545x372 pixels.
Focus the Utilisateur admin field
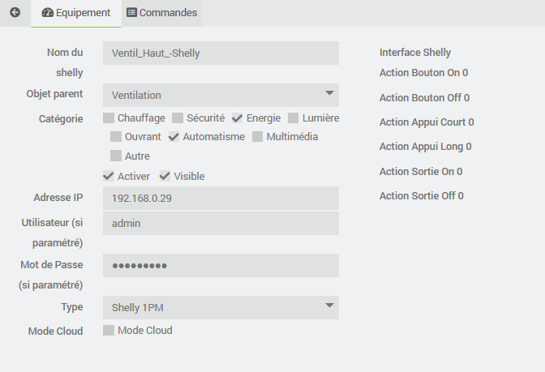coord(221,224)
